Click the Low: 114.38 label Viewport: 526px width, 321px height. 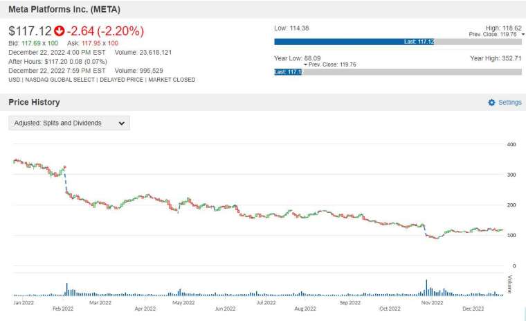[x=291, y=28]
